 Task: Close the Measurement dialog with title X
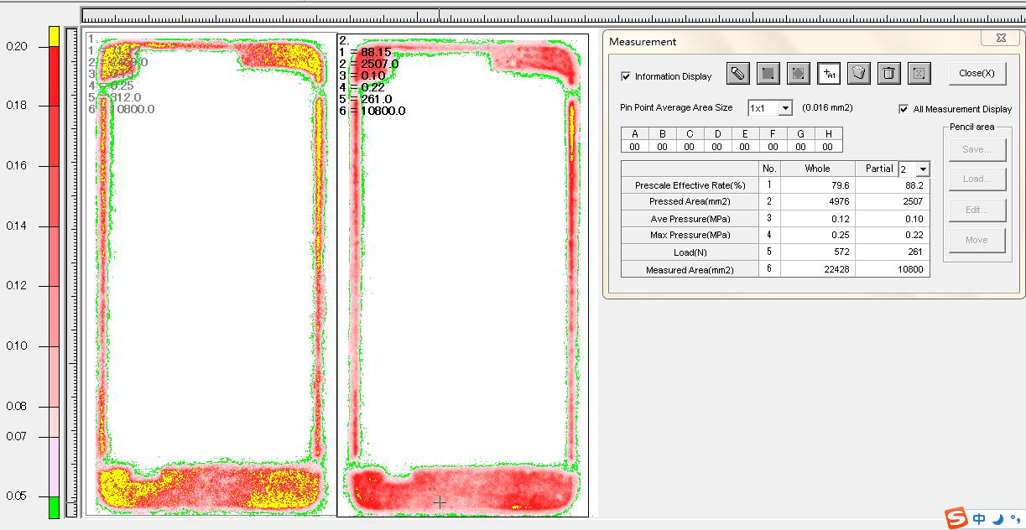[1002, 38]
